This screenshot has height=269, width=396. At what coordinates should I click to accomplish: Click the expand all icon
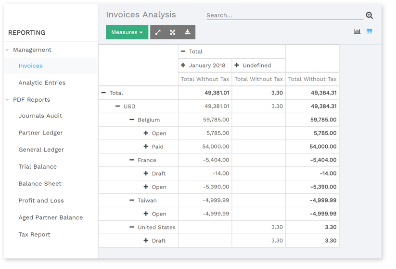173,32
